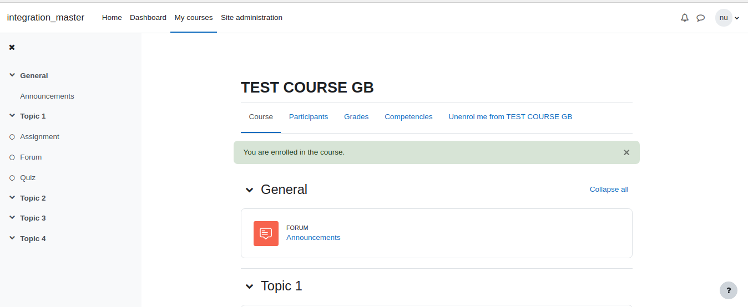Open the messaging speech bubble icon

click(x=701, y=18)
